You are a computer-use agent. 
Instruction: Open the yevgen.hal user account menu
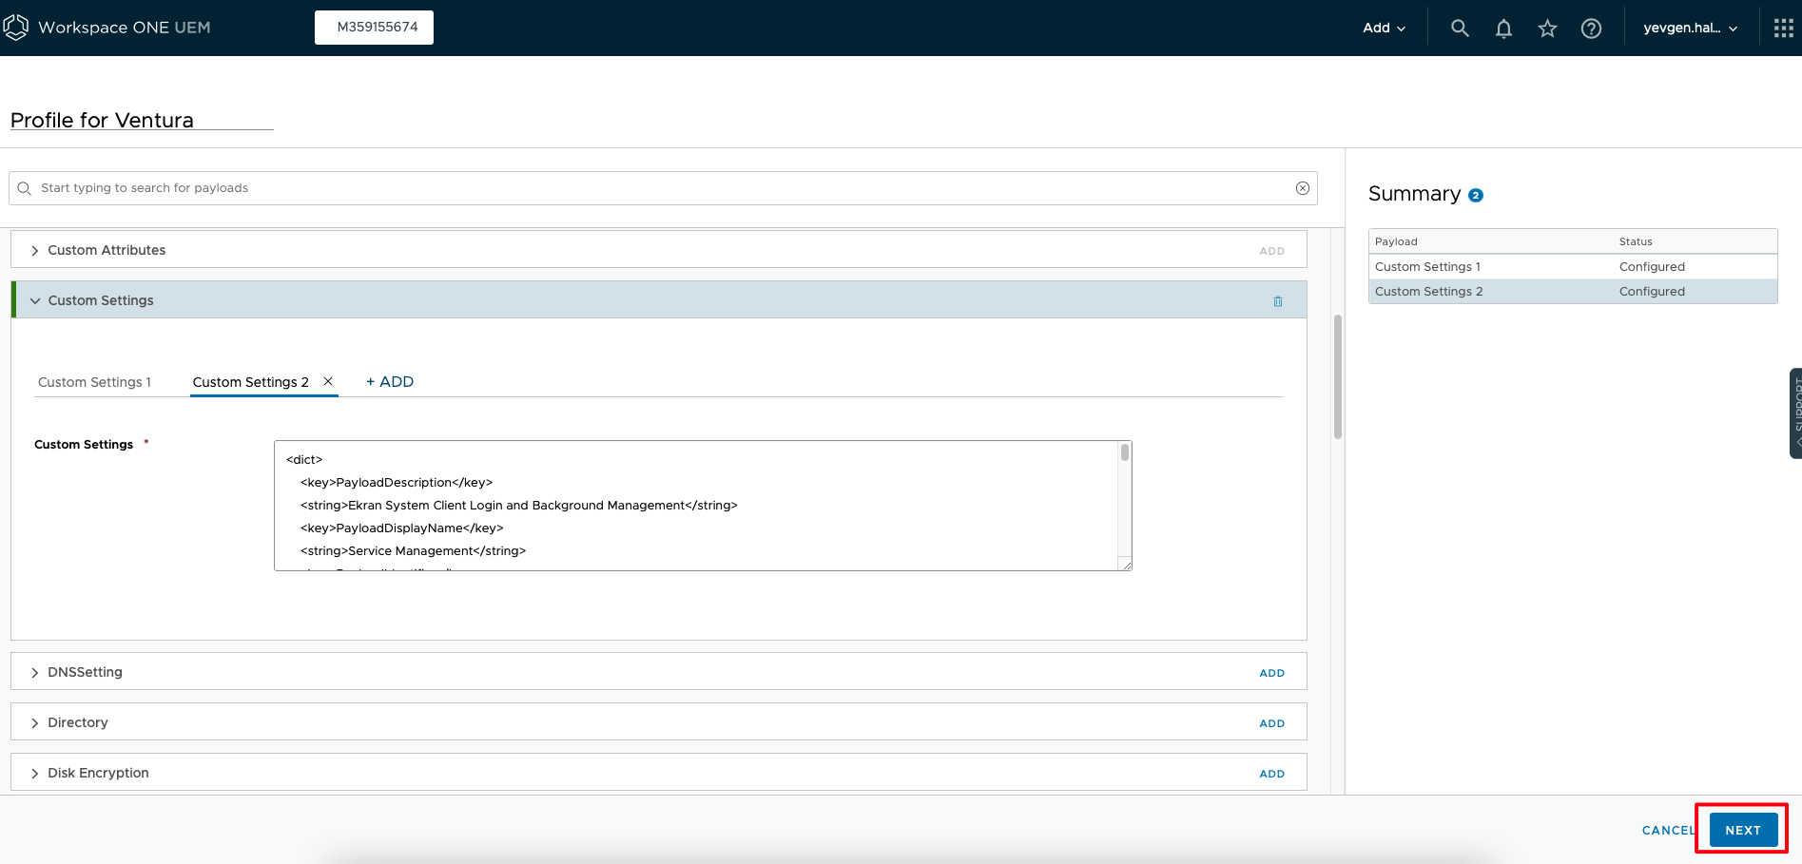pyautogui.click(x=1690, y=29)
